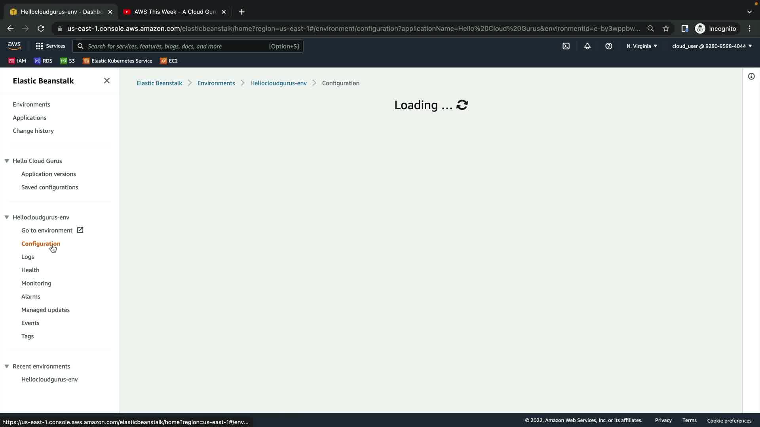The image size is (760, 427).
Task: Collapse the Hello Cloud Gurus section
Action: click(7, 161)
